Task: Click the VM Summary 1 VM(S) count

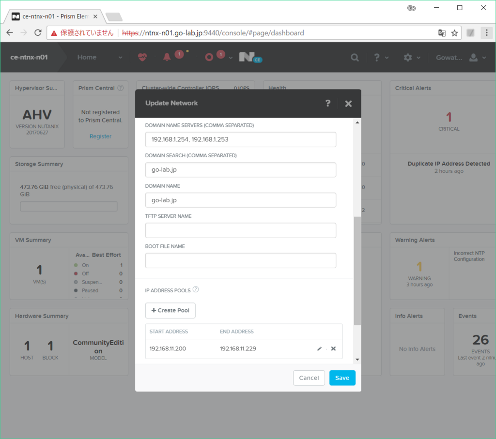Action: click(39, 271)
